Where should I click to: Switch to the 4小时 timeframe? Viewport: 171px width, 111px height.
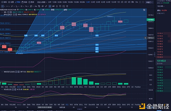[103, 2]
